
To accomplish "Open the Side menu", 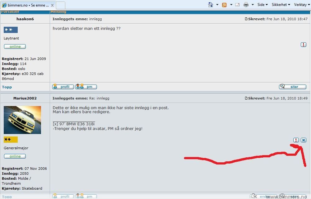I will [263, 5].
